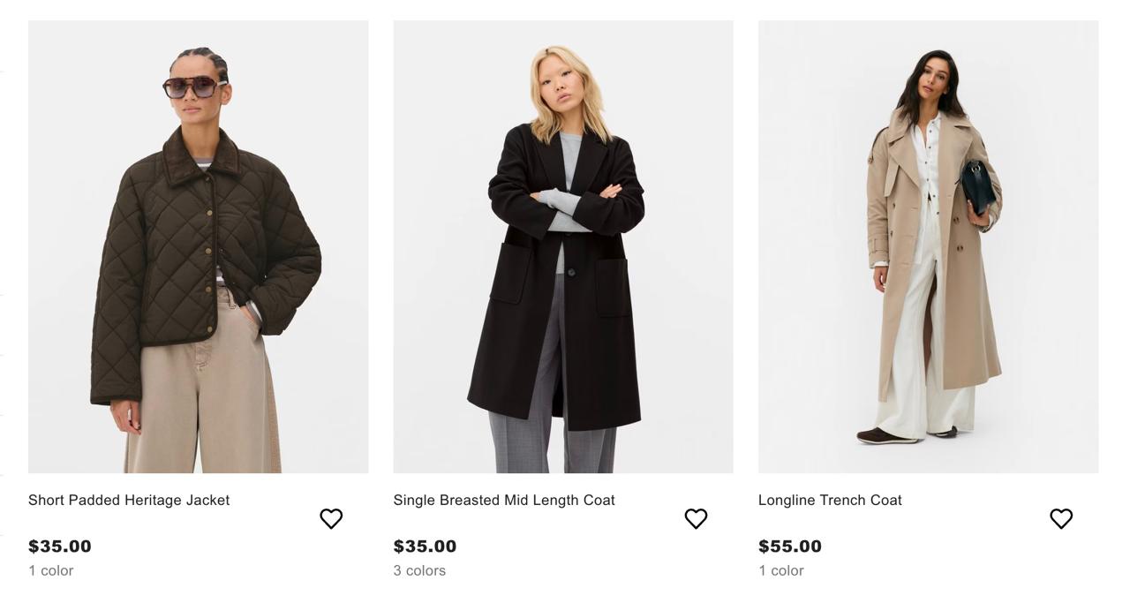Open the quilted brown jacket product photo

[198, 246]
